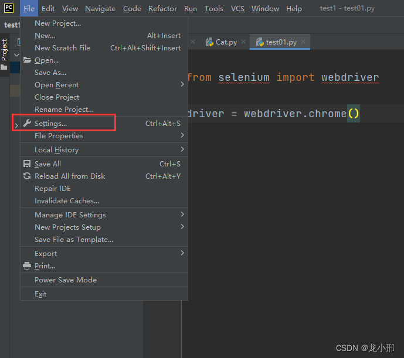The height and width of the screenshot is (358, 404).
Task: Open the Run menu
Action: (191, 9)
